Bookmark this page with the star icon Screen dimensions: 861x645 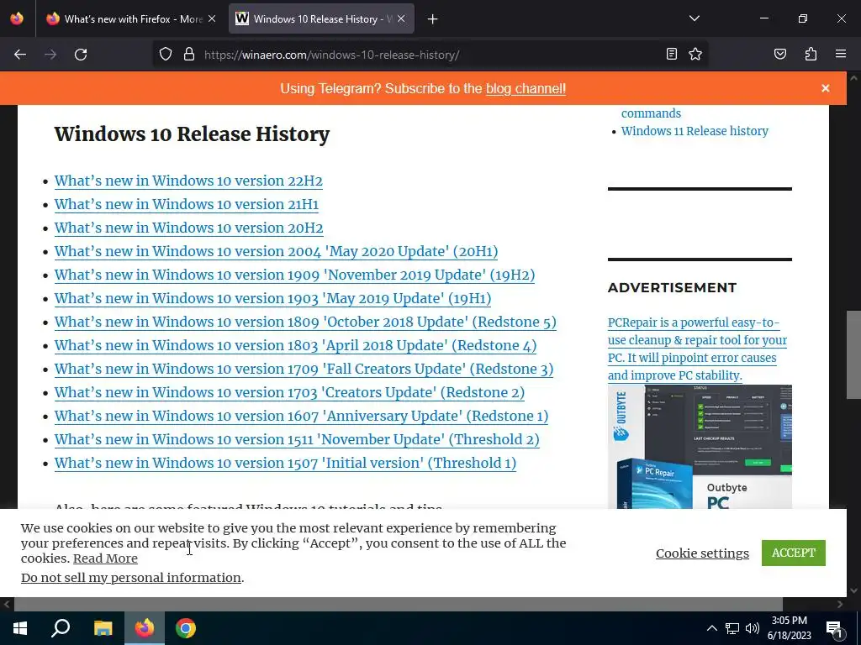695,55
